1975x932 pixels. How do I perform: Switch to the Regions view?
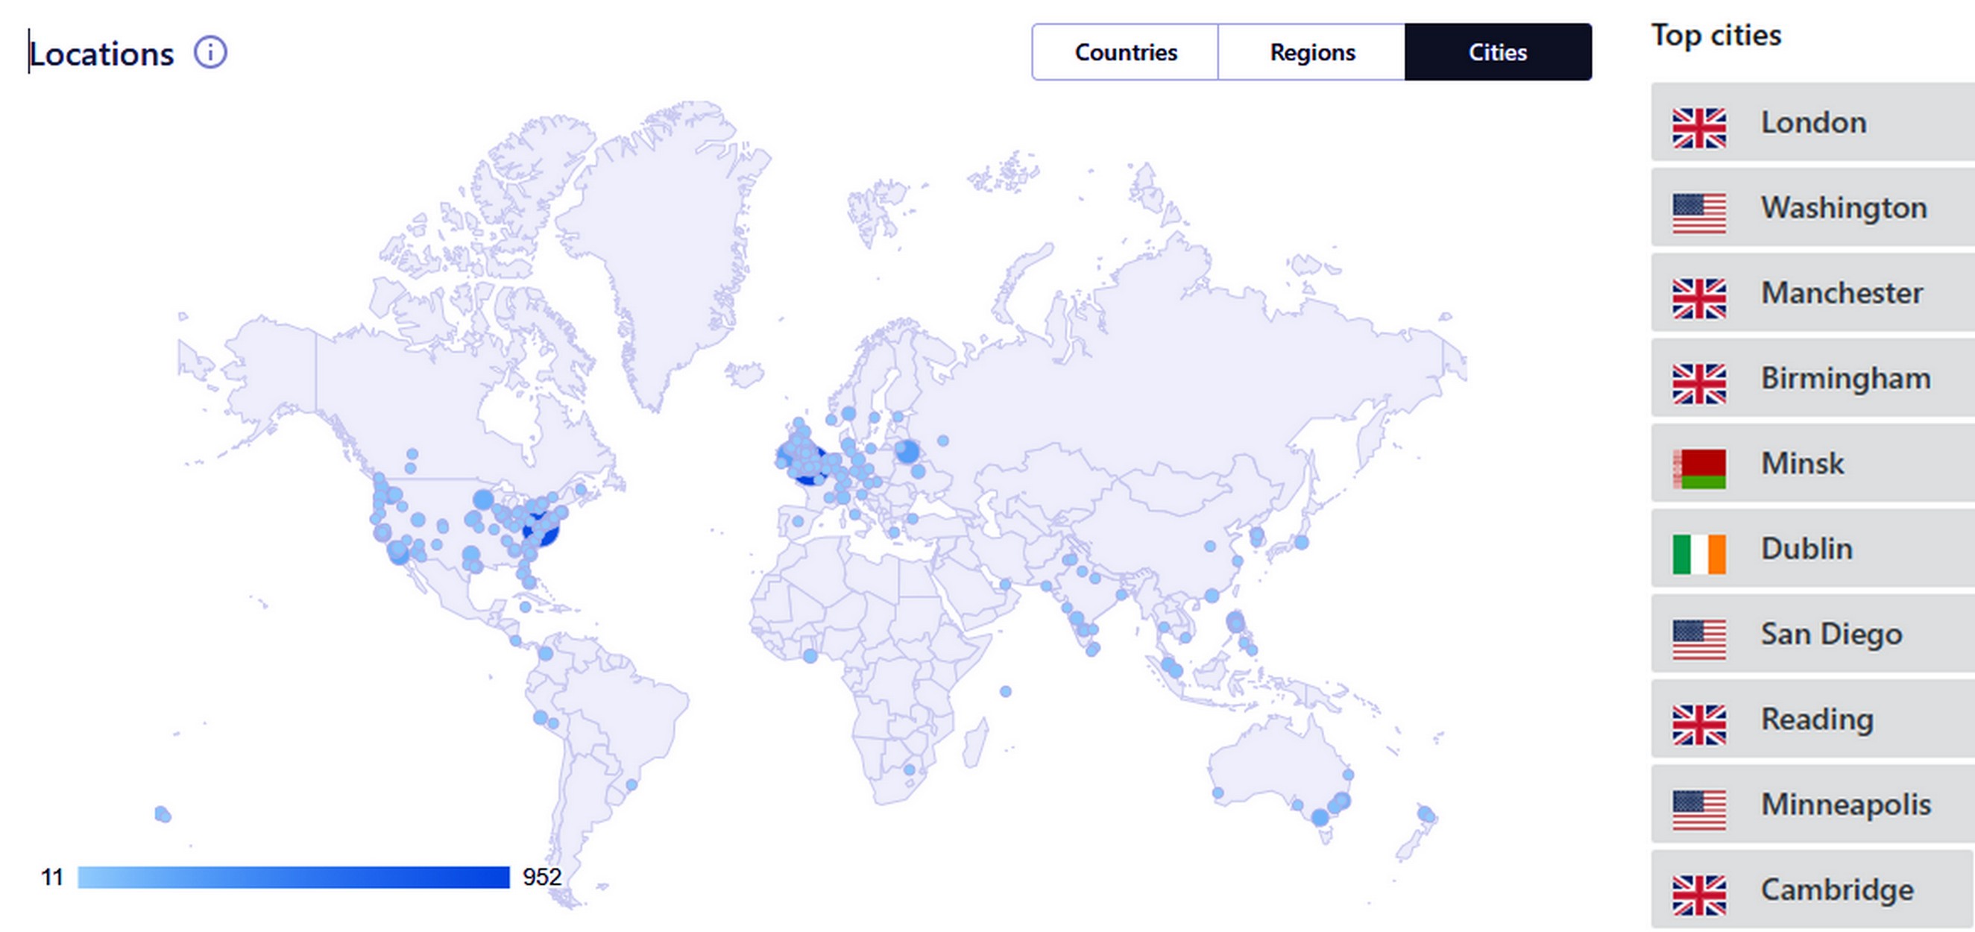(x=1311, y=52)
